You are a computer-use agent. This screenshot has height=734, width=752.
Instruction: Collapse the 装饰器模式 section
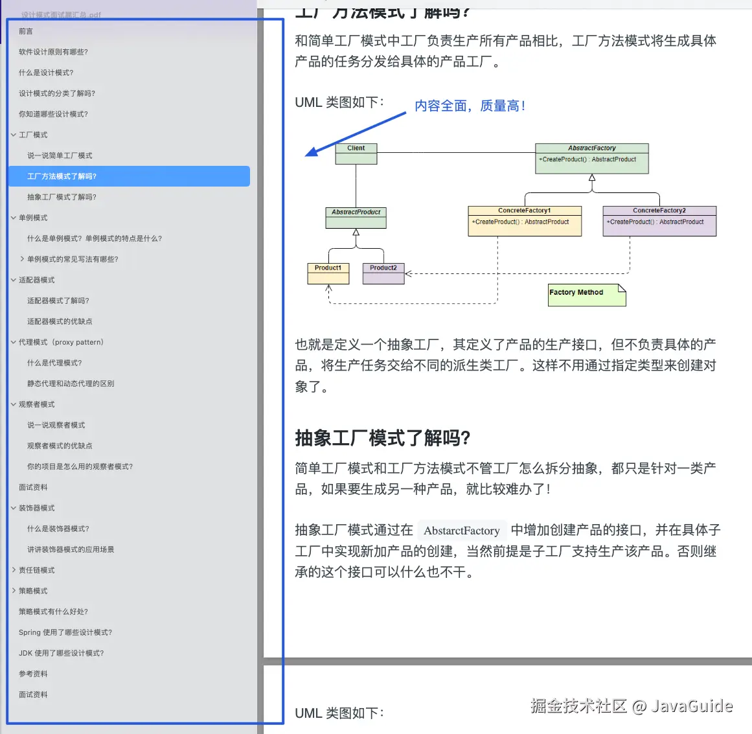(13, 508)
